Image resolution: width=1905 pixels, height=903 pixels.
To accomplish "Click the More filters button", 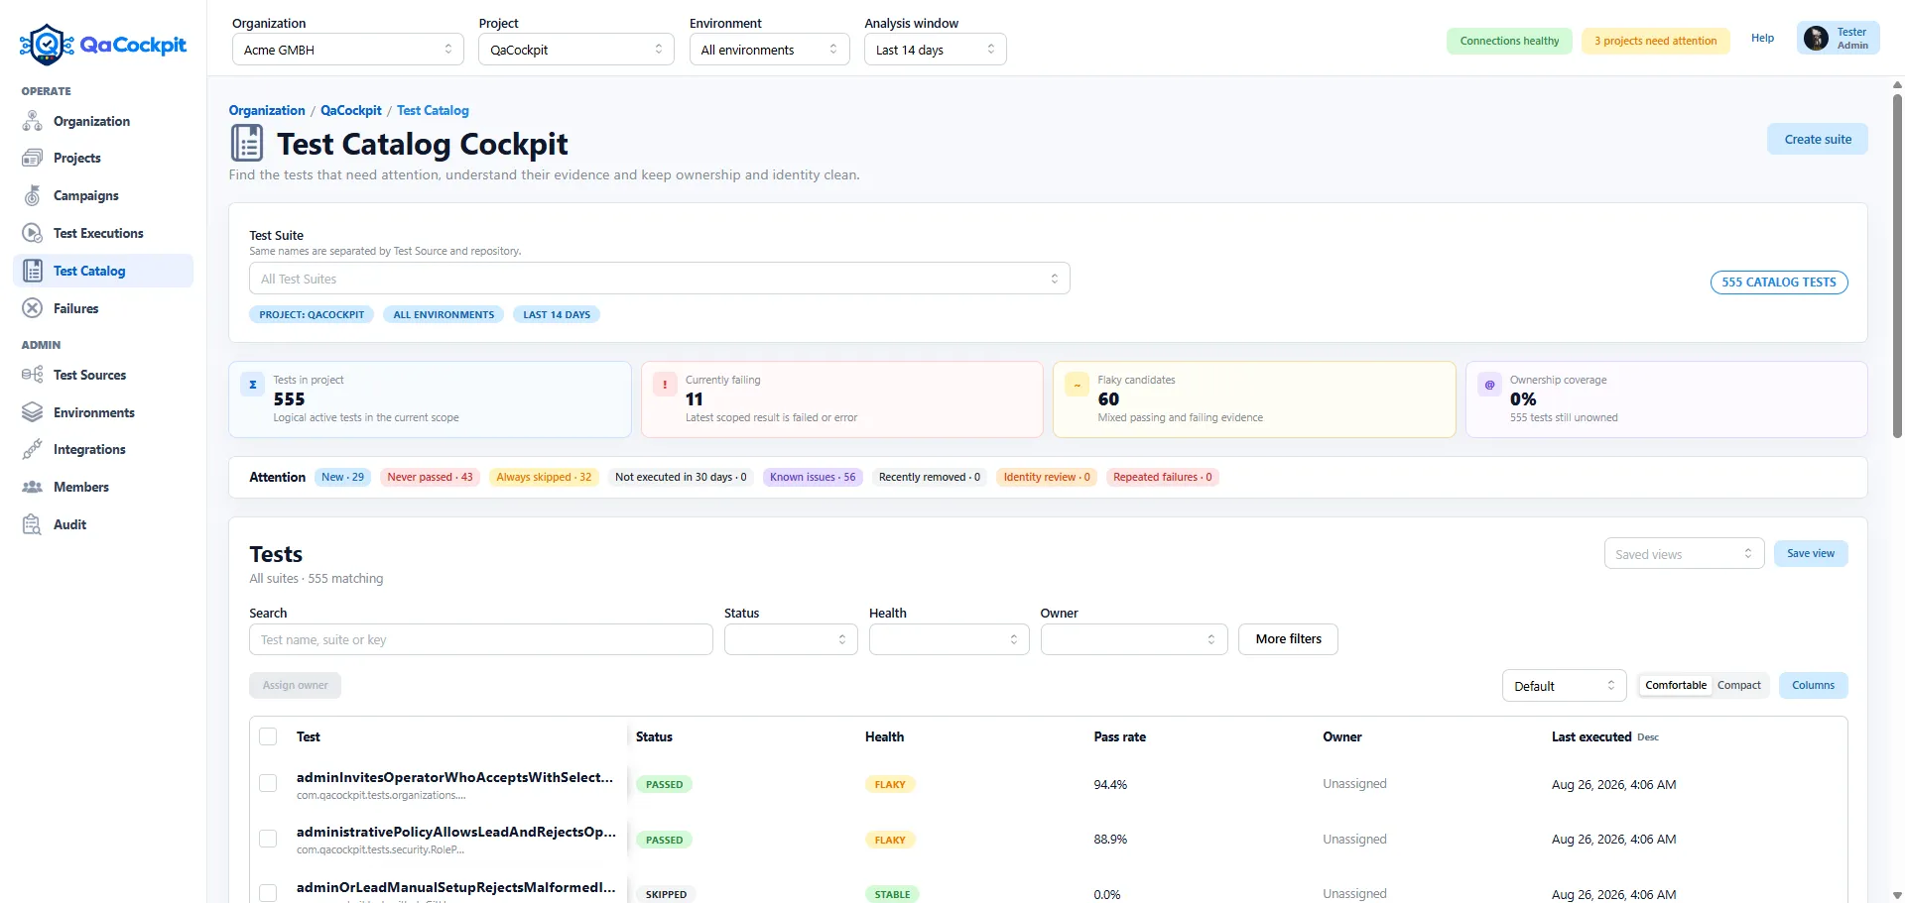I will tap(1288, 639).
